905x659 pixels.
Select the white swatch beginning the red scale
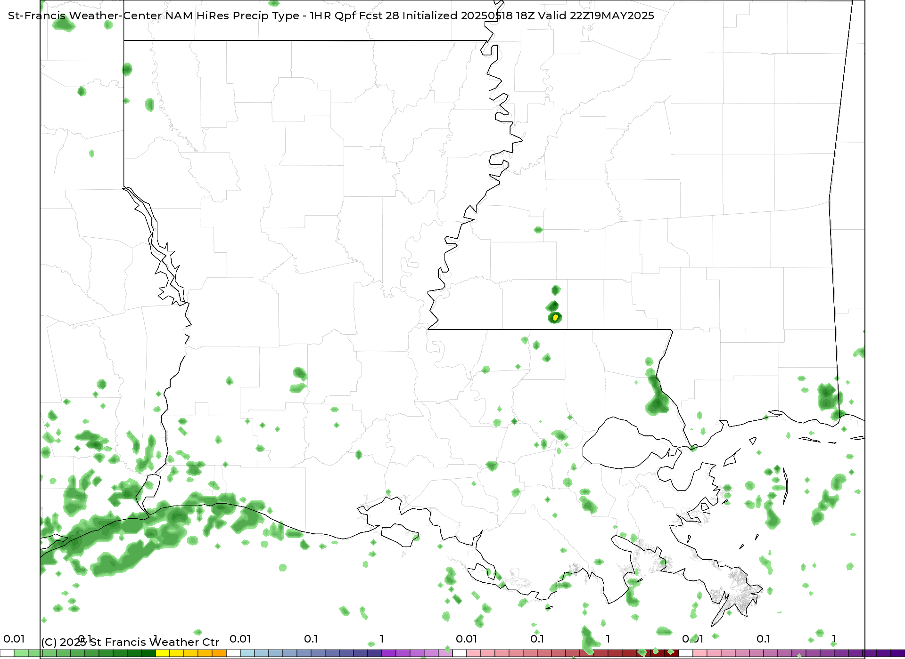click(460, 653)
